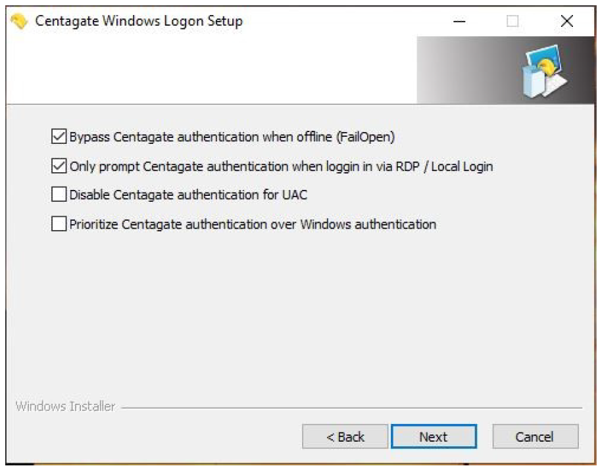Click the 'over Windows authentication' label text
Viewport: 598px width, 468px height.
click(353, 224)
